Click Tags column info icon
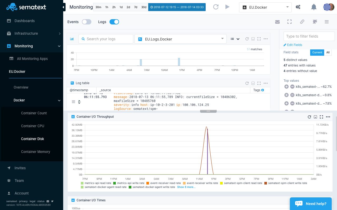The width and height of the screenshot is (337, 210). click(x=262, y=90)
